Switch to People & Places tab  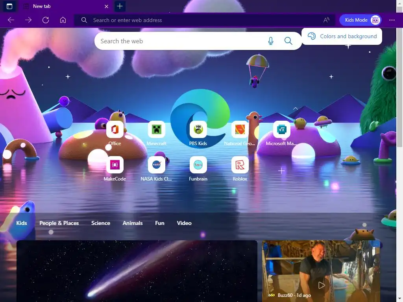click(x=59, y=223)
